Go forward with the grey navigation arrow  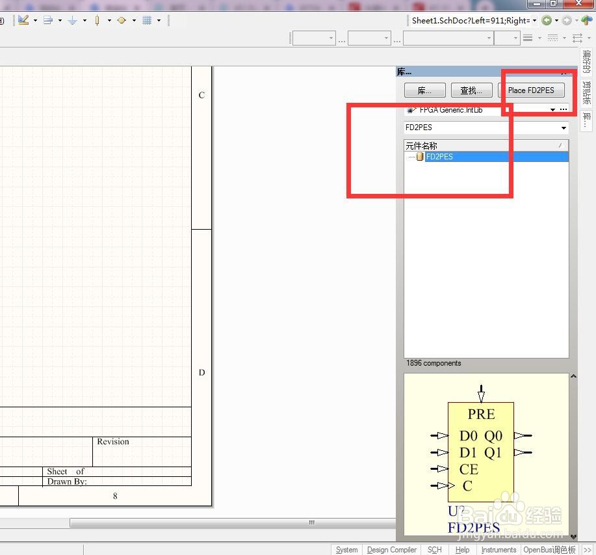[566, 21]
